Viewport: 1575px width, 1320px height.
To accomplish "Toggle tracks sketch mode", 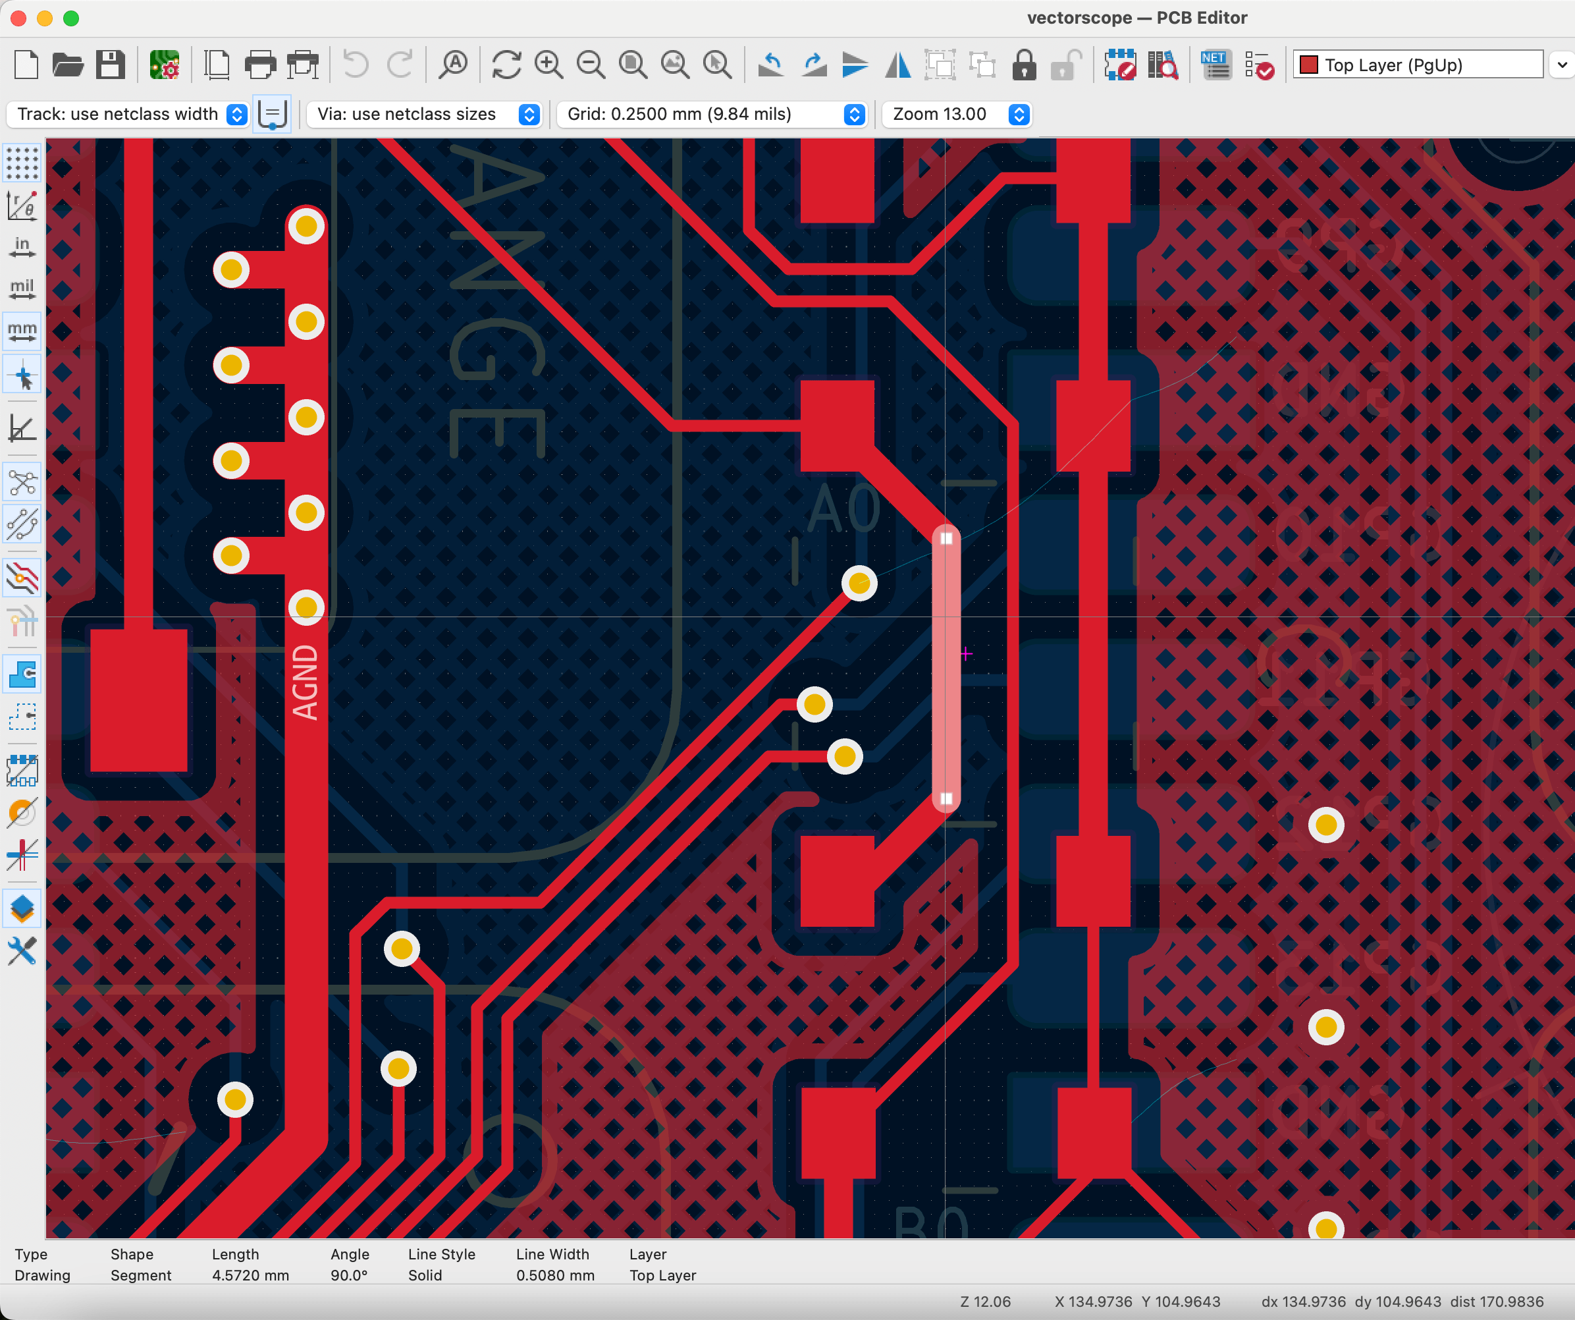I will coord(22,855).
